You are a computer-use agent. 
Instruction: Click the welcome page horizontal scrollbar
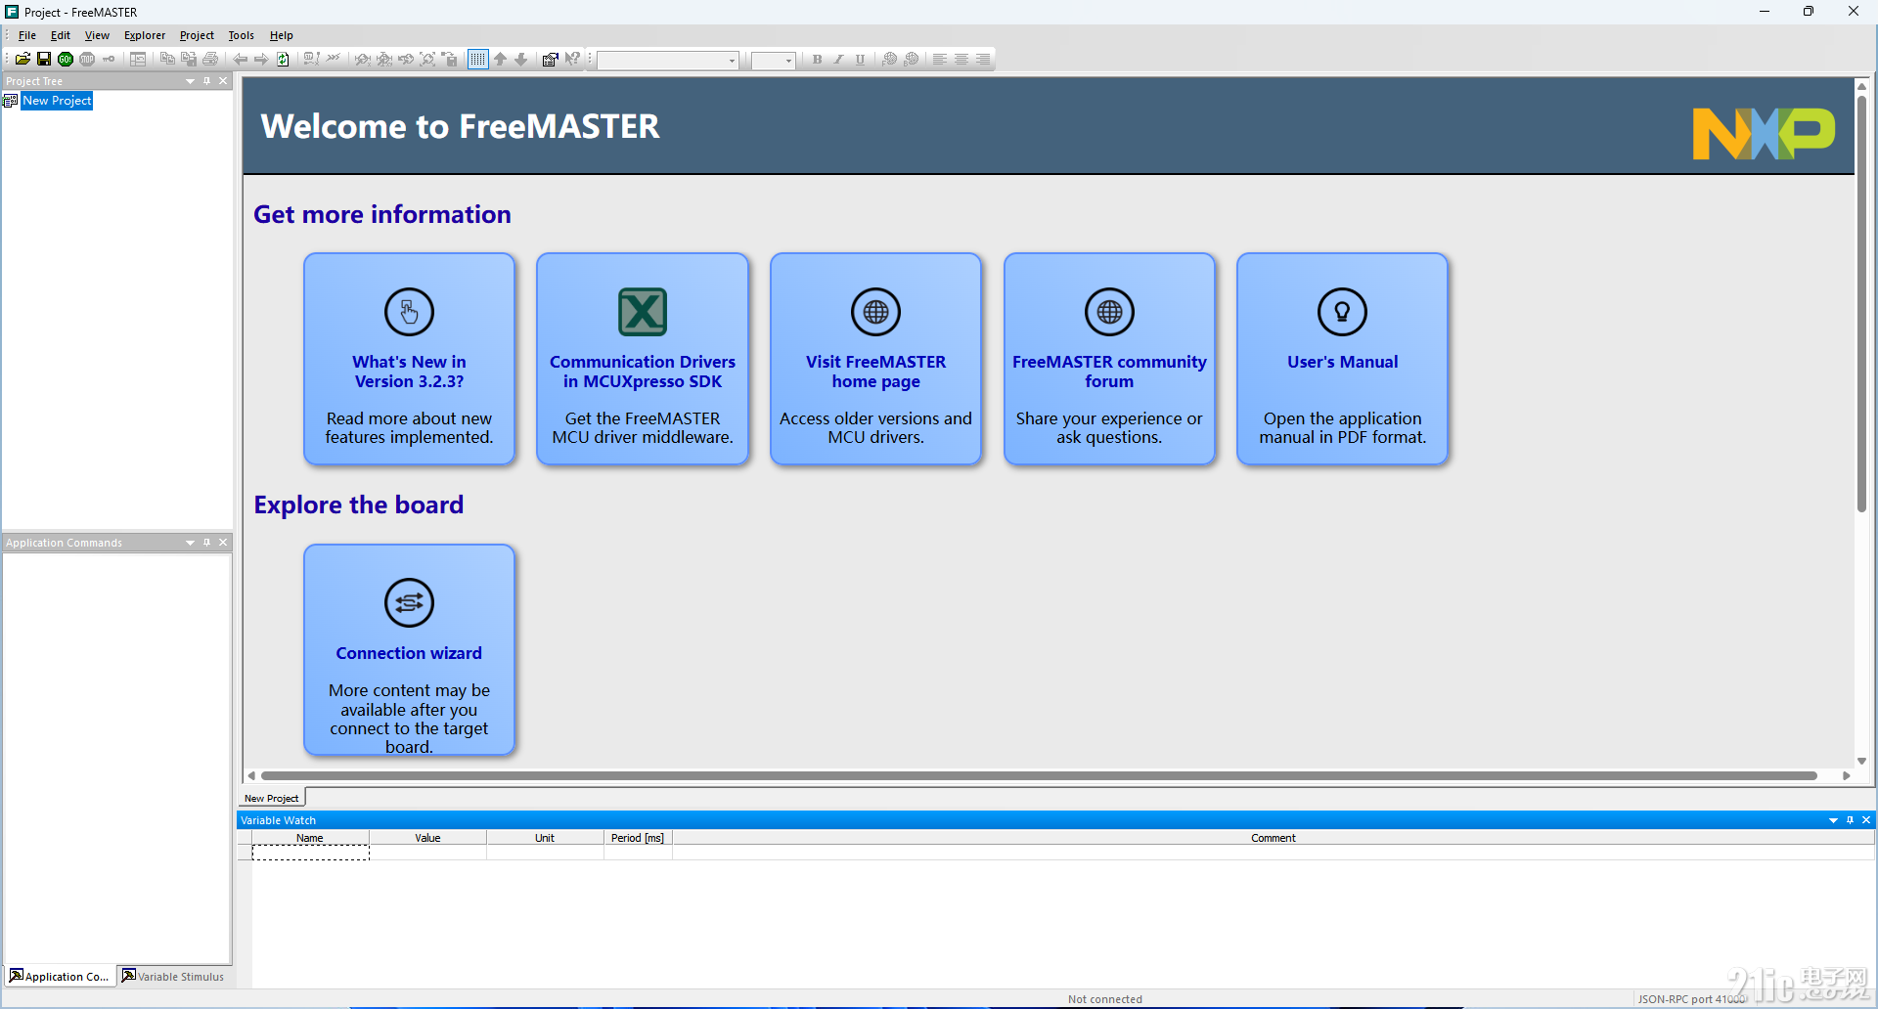click(x=1039, y=775)
